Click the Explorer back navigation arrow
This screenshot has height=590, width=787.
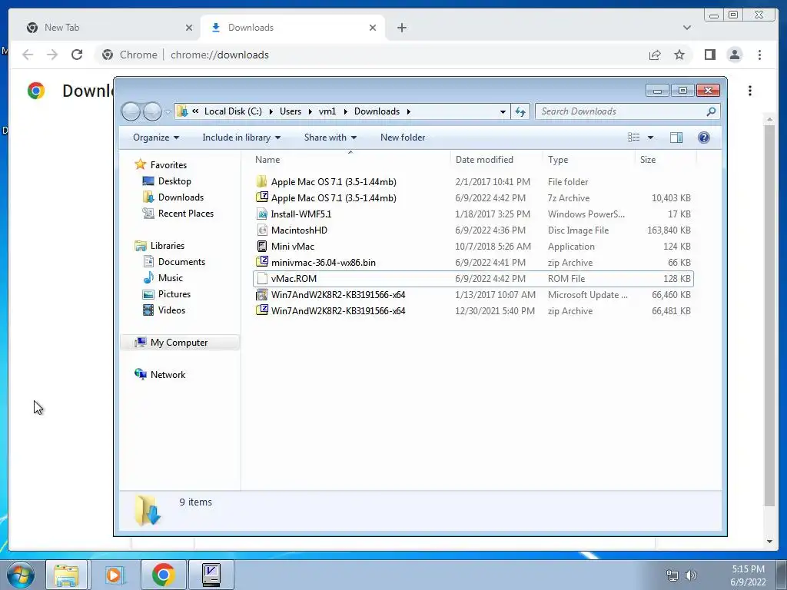pos(131,111)
